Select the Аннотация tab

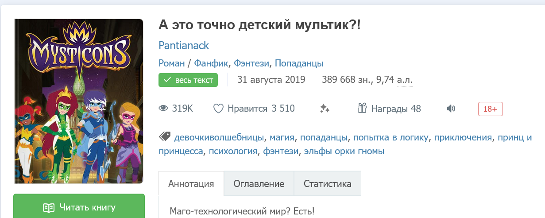[x=191, y=184]
